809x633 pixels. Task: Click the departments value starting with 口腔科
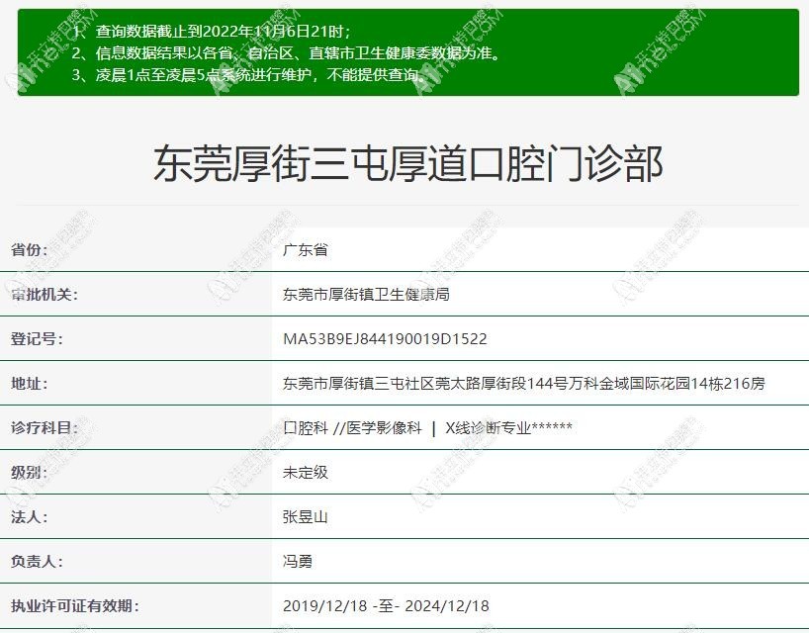pyautogui.click(x=427, y=428)
